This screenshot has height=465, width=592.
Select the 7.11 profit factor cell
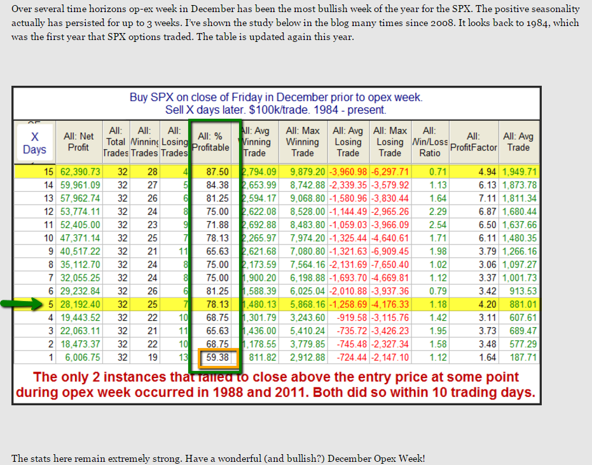click(x=487, y=198)
